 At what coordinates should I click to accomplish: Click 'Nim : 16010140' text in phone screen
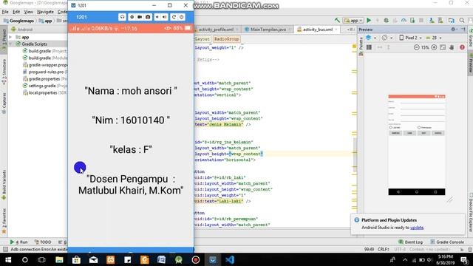point(131,120)
